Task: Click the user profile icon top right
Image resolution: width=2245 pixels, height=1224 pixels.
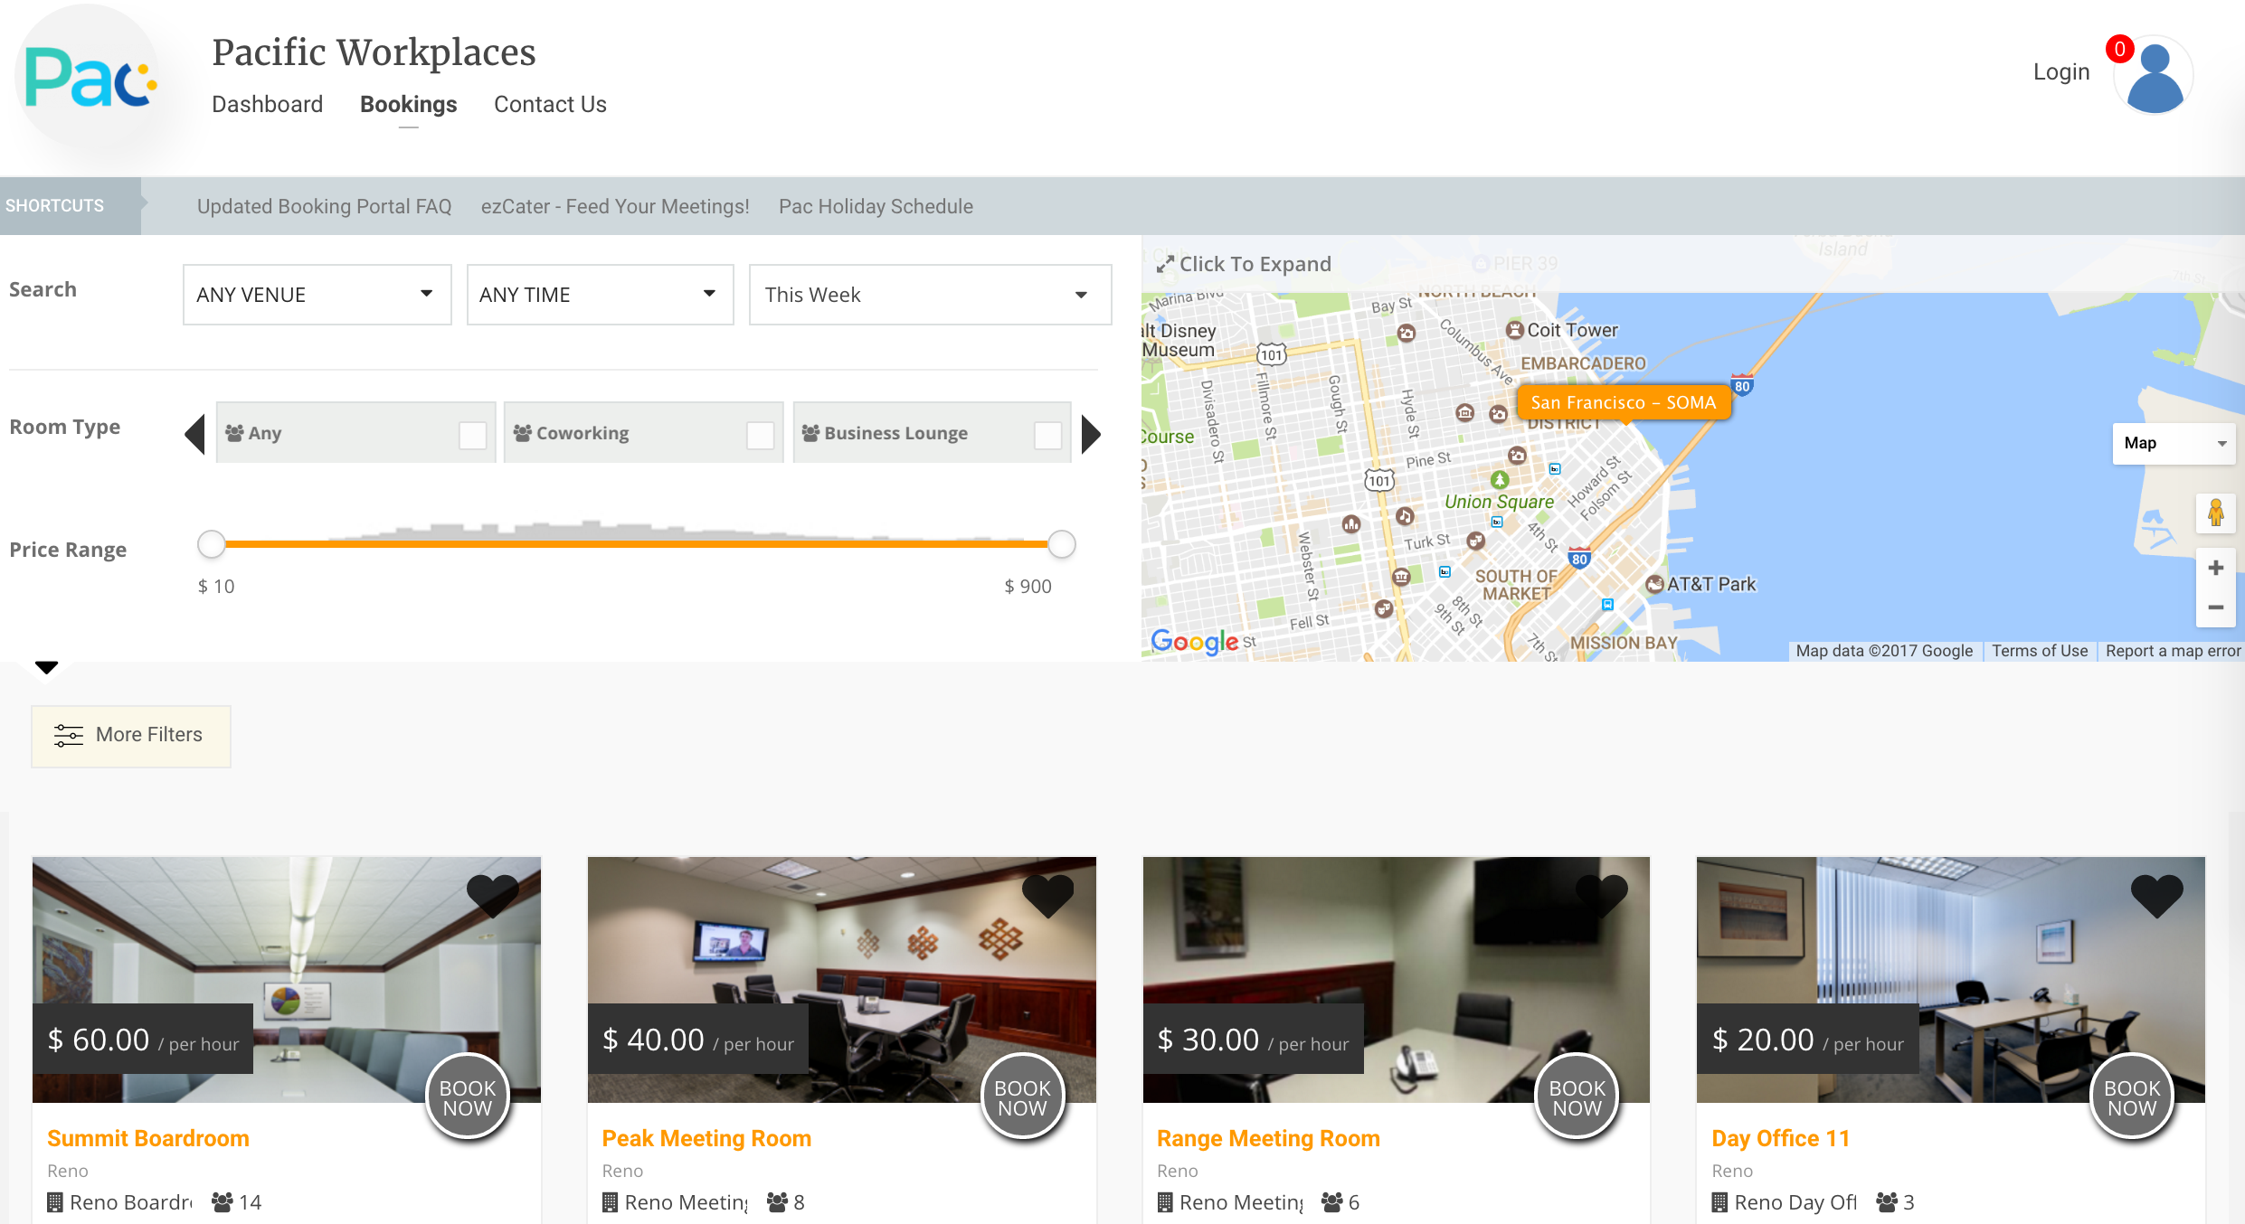Action: coord(2157,75)
